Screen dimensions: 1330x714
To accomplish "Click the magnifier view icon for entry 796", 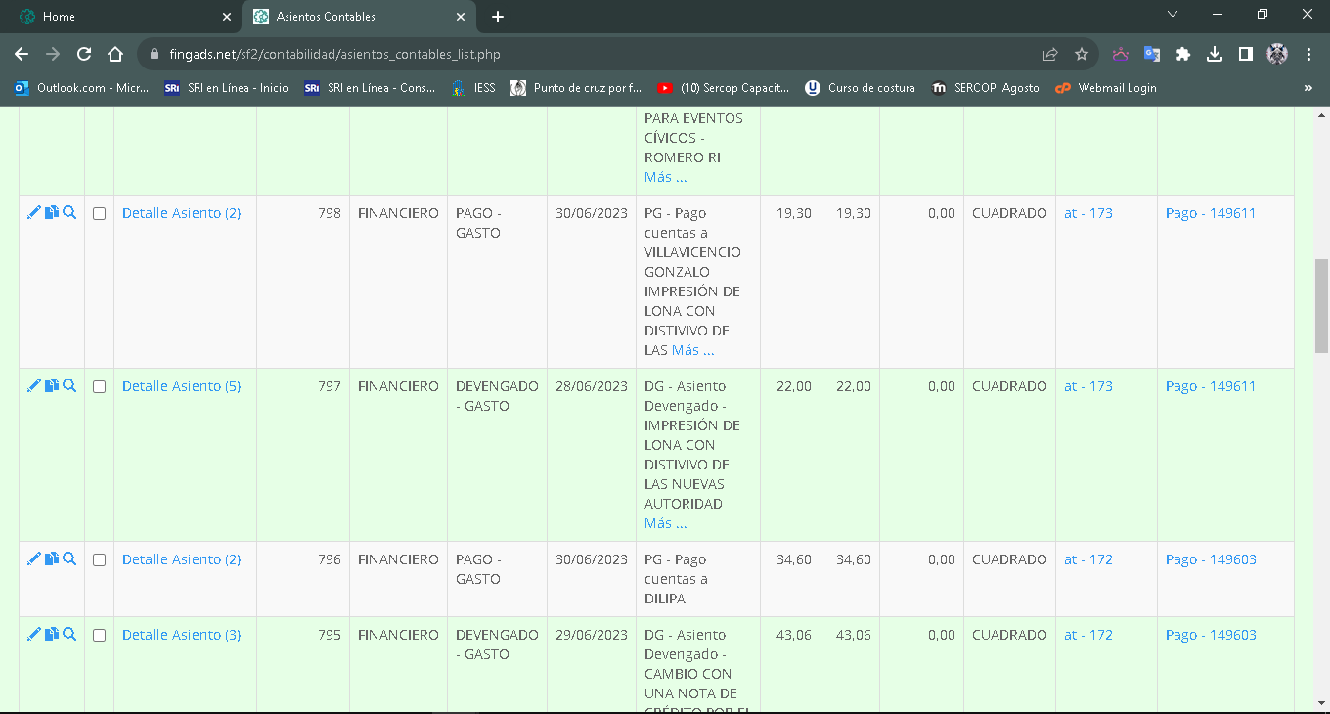I will [x=69, y=558].
